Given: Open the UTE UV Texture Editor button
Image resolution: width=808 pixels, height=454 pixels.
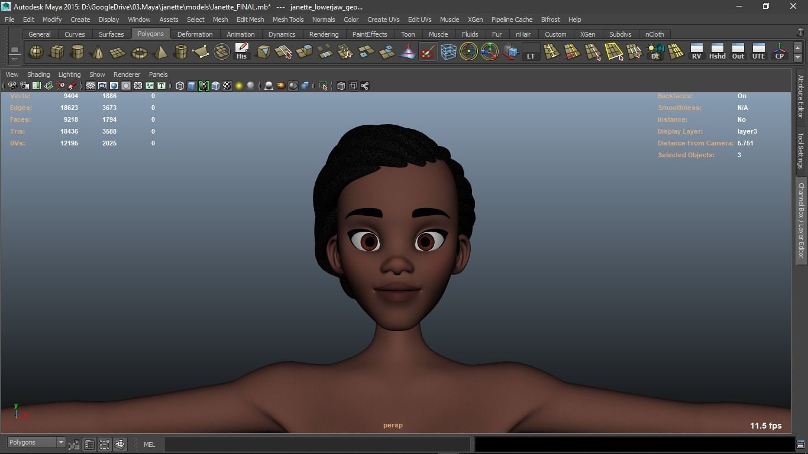Looking at the screenshot, I should tap(758, 52).
